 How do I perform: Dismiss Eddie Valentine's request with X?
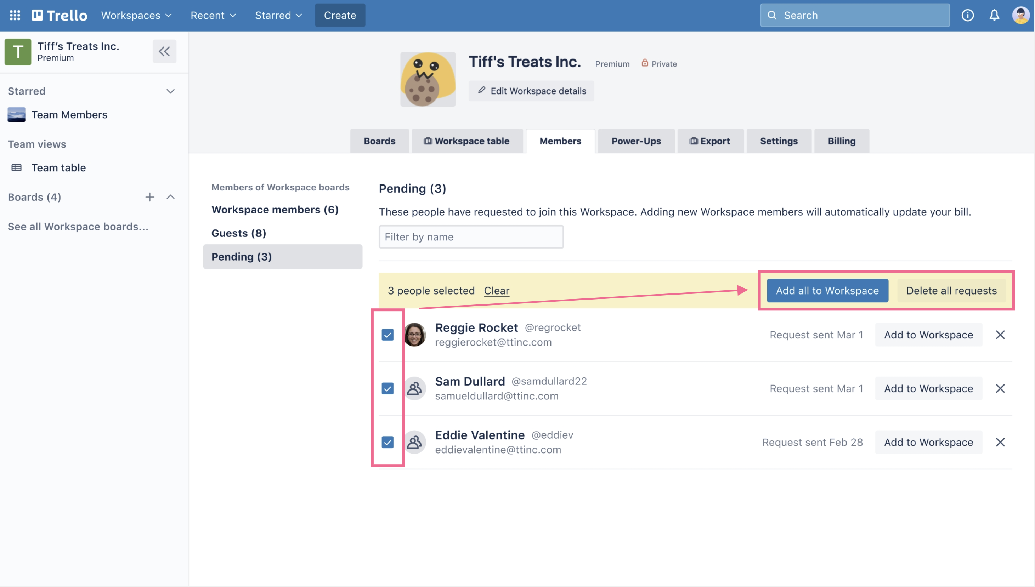[x=1000, y=442]
